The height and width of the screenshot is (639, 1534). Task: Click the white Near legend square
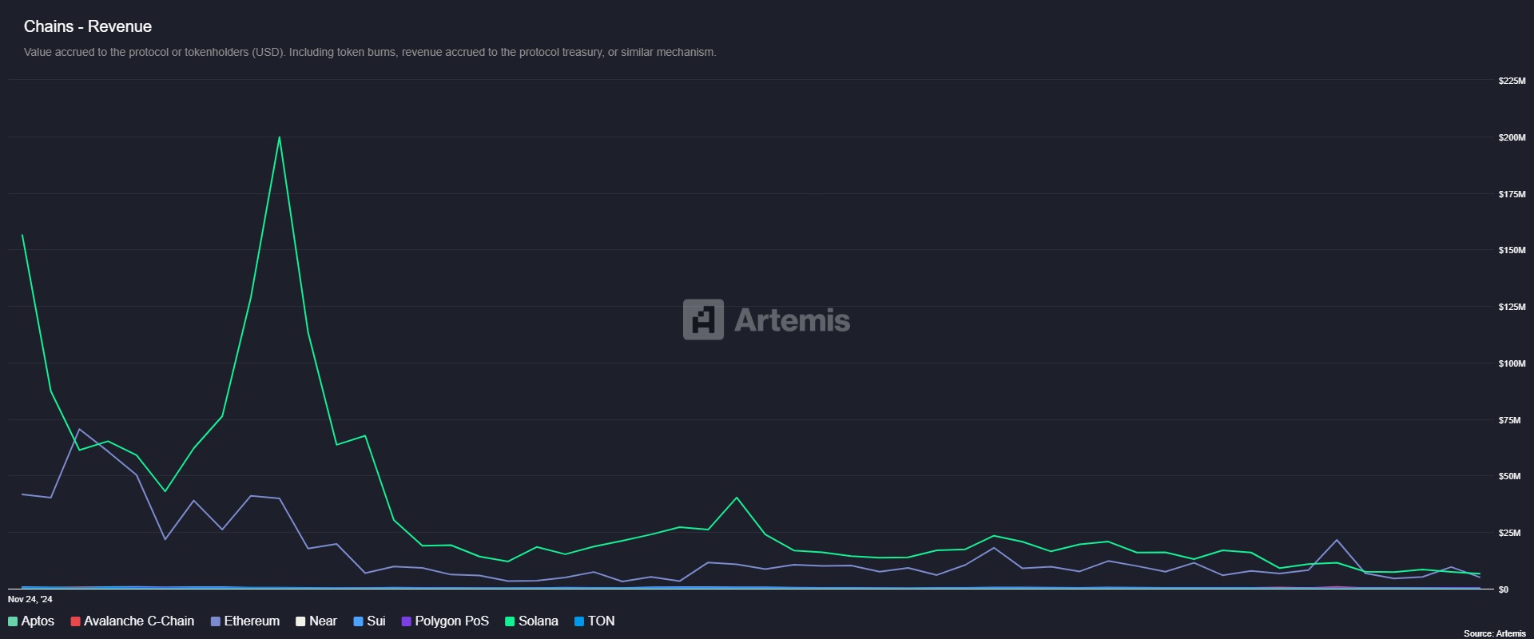click(300, 621)
